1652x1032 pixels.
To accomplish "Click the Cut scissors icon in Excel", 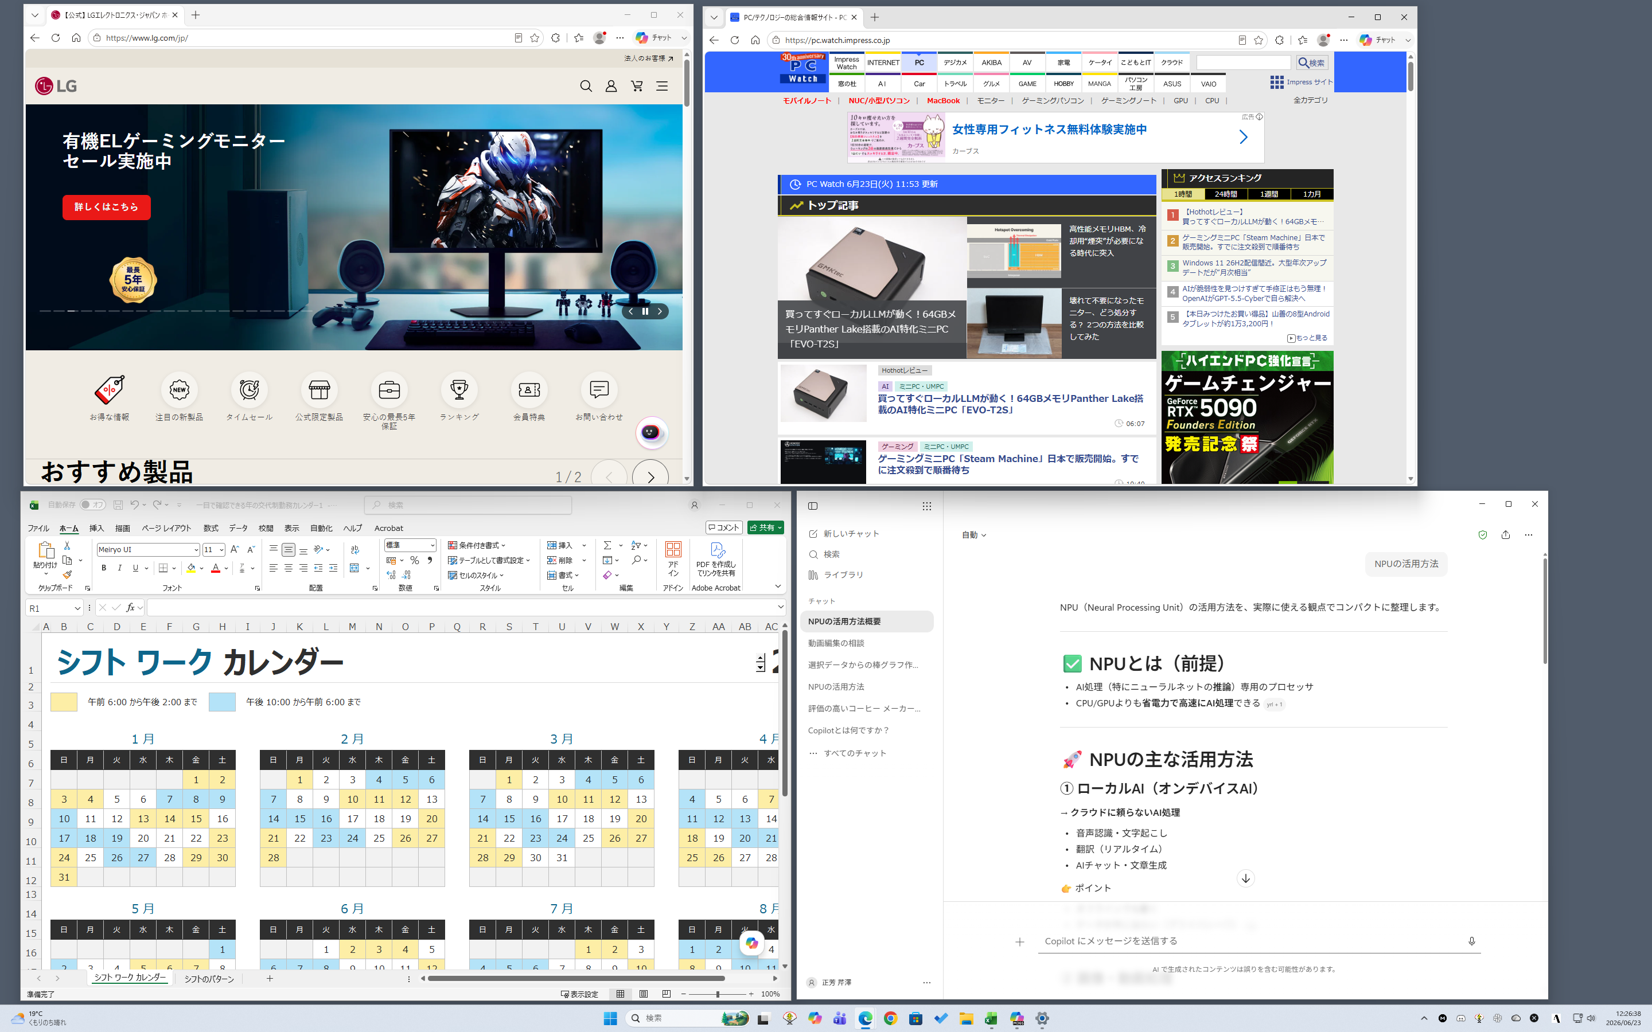I will (67, 545).
